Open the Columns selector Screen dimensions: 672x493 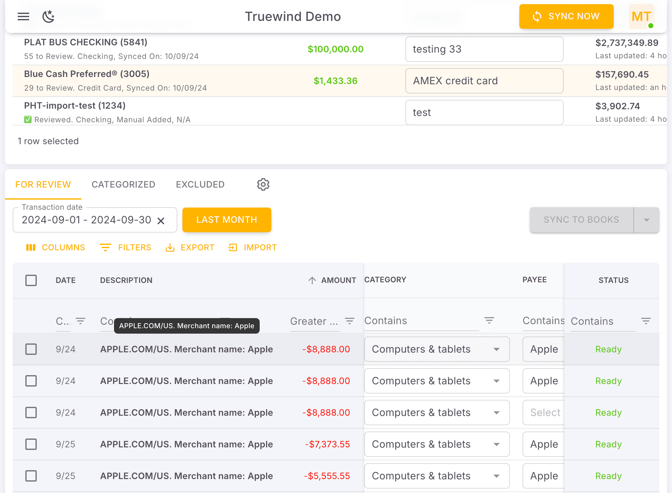55,247
